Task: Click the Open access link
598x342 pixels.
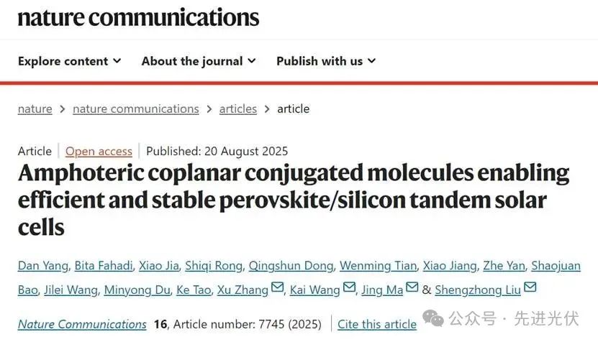Action: (x=99, y=151)
